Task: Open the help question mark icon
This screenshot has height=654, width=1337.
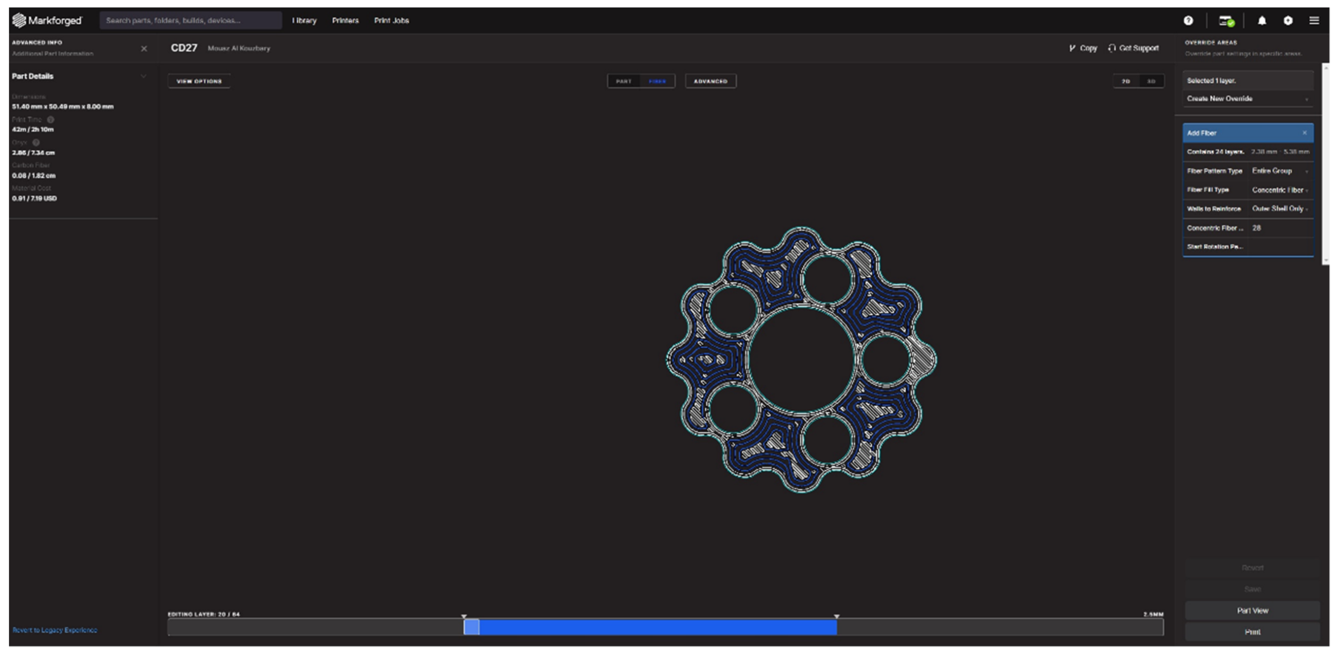Action: [1188, 20]
